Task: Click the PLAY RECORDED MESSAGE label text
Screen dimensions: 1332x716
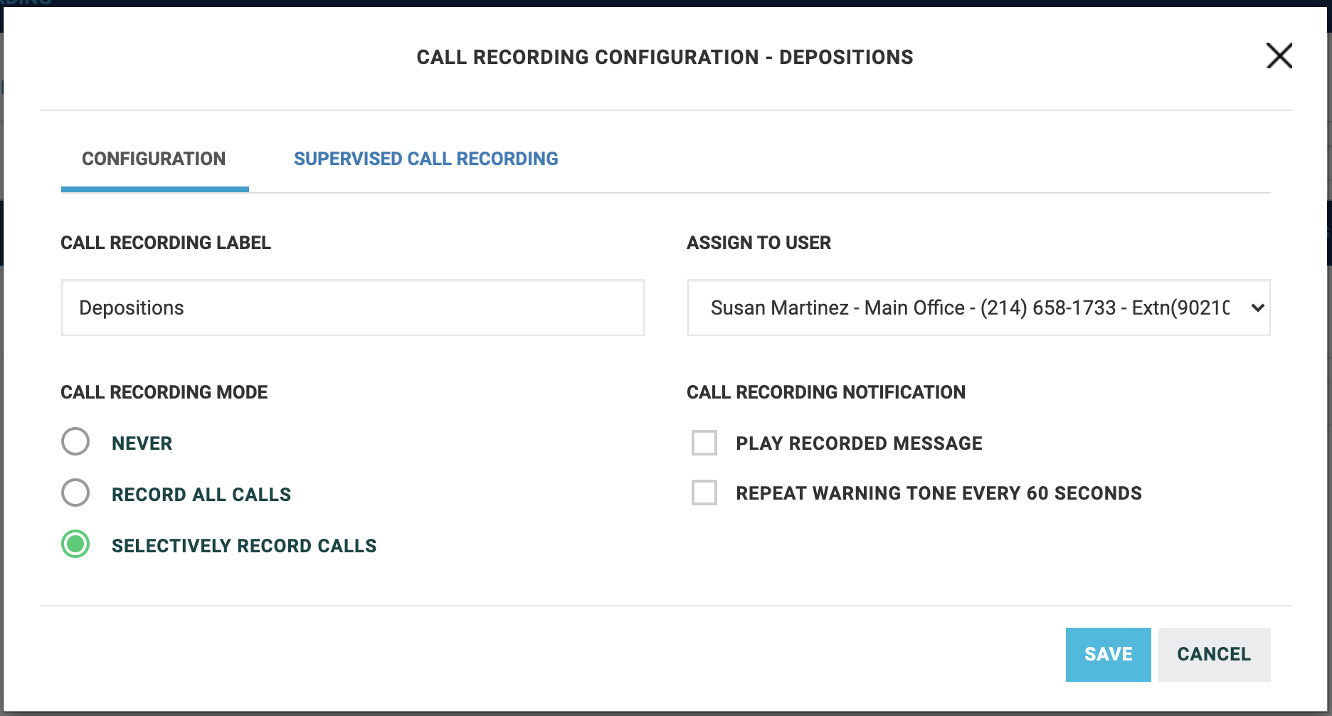Action: (x=859, y=443)
